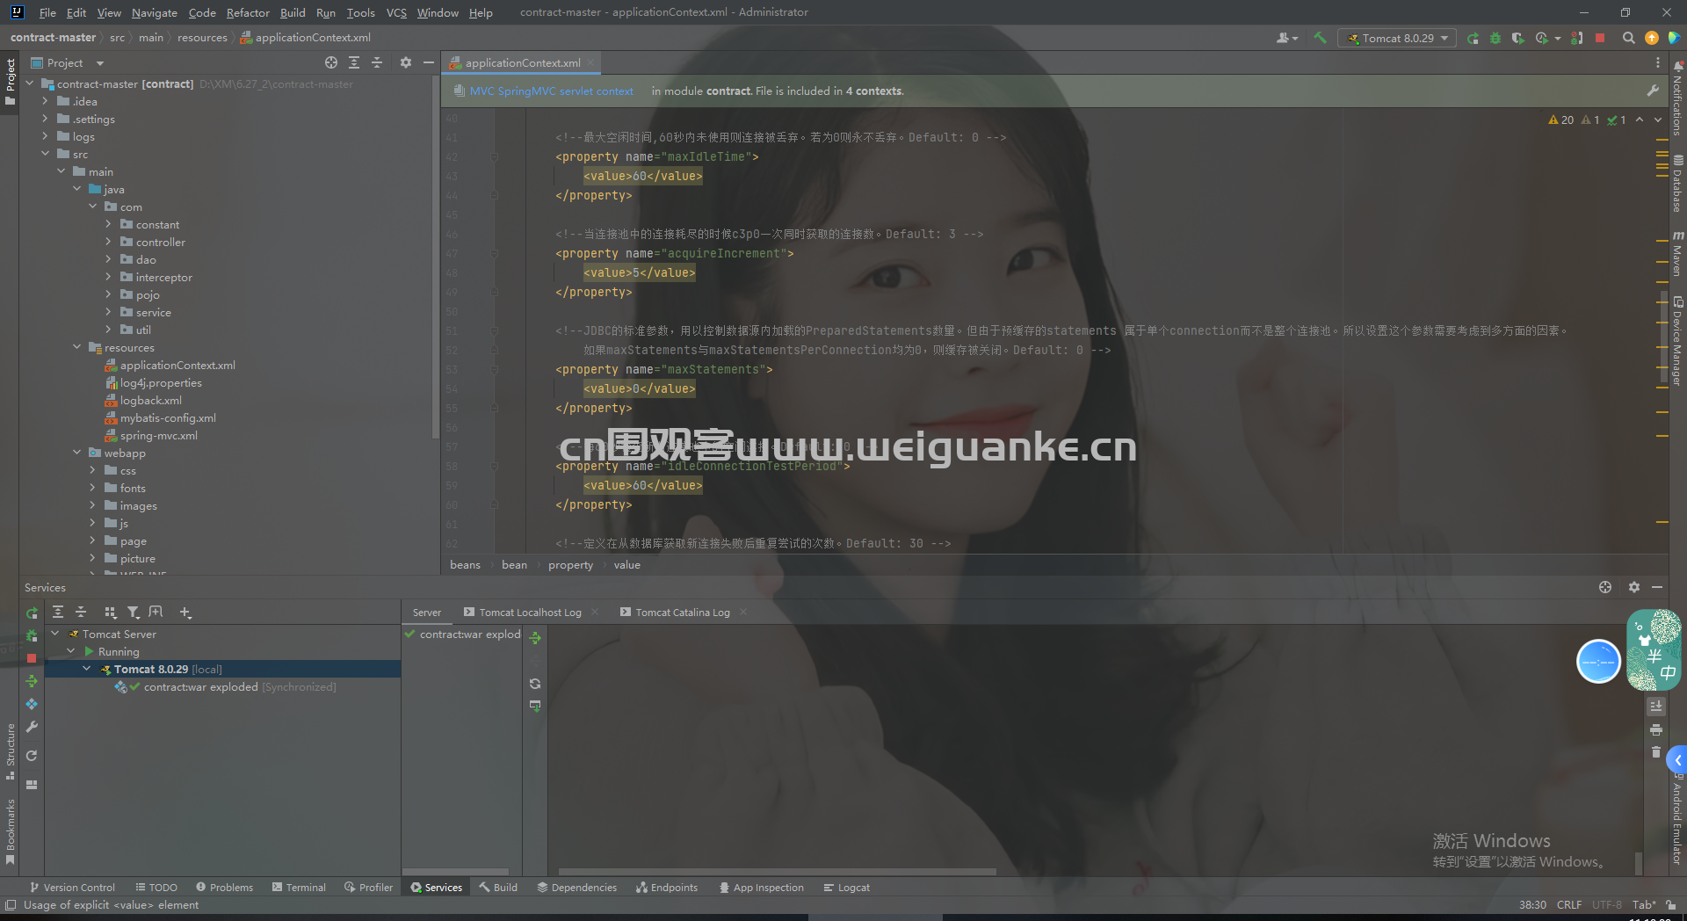Expand the controller package folder
This screenshot has width=1687, height=921.
click(108, 242)
